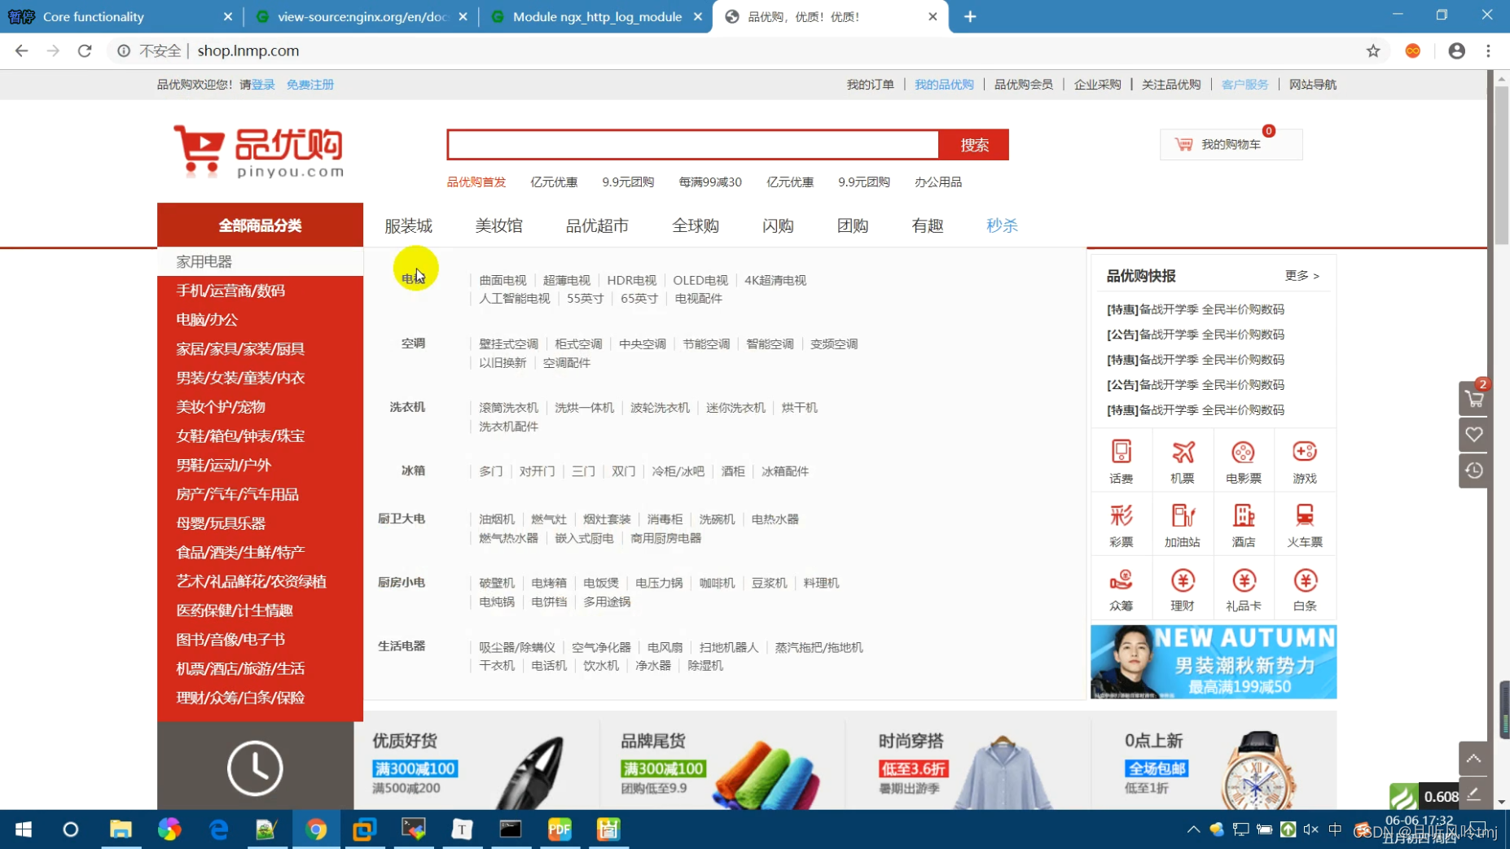The width and height of the screenshot is (1510, 849).
Task: Expand the 家用电器 category menu
Action: coord(204,260)
